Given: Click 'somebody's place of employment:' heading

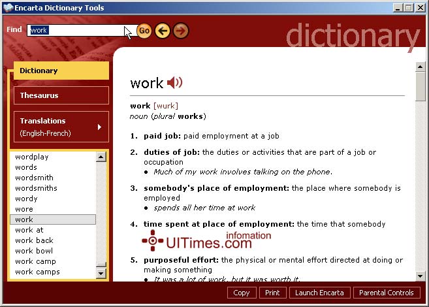Looking at the screenshot, I should click(216, 188).
